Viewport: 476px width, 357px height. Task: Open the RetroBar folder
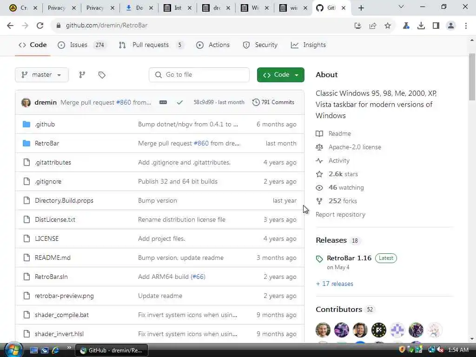click(47, 143)
